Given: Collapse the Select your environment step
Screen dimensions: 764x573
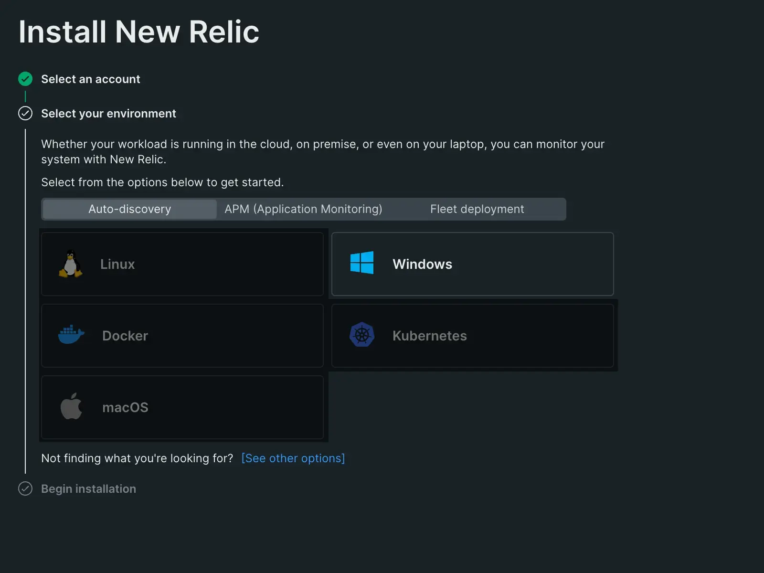Looking at the screenshot, I should [x=108, y=114].
